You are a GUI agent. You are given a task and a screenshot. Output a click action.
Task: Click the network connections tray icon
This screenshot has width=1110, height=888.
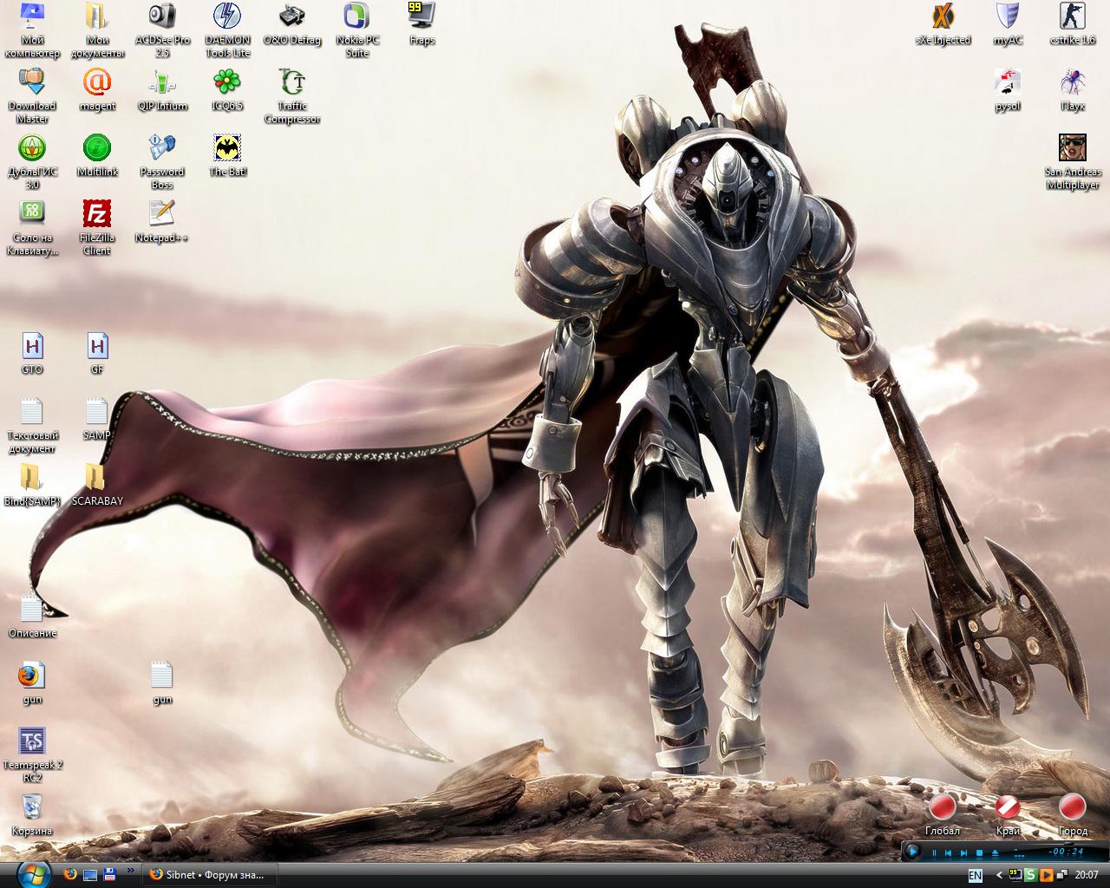[x=1062, y=875]
